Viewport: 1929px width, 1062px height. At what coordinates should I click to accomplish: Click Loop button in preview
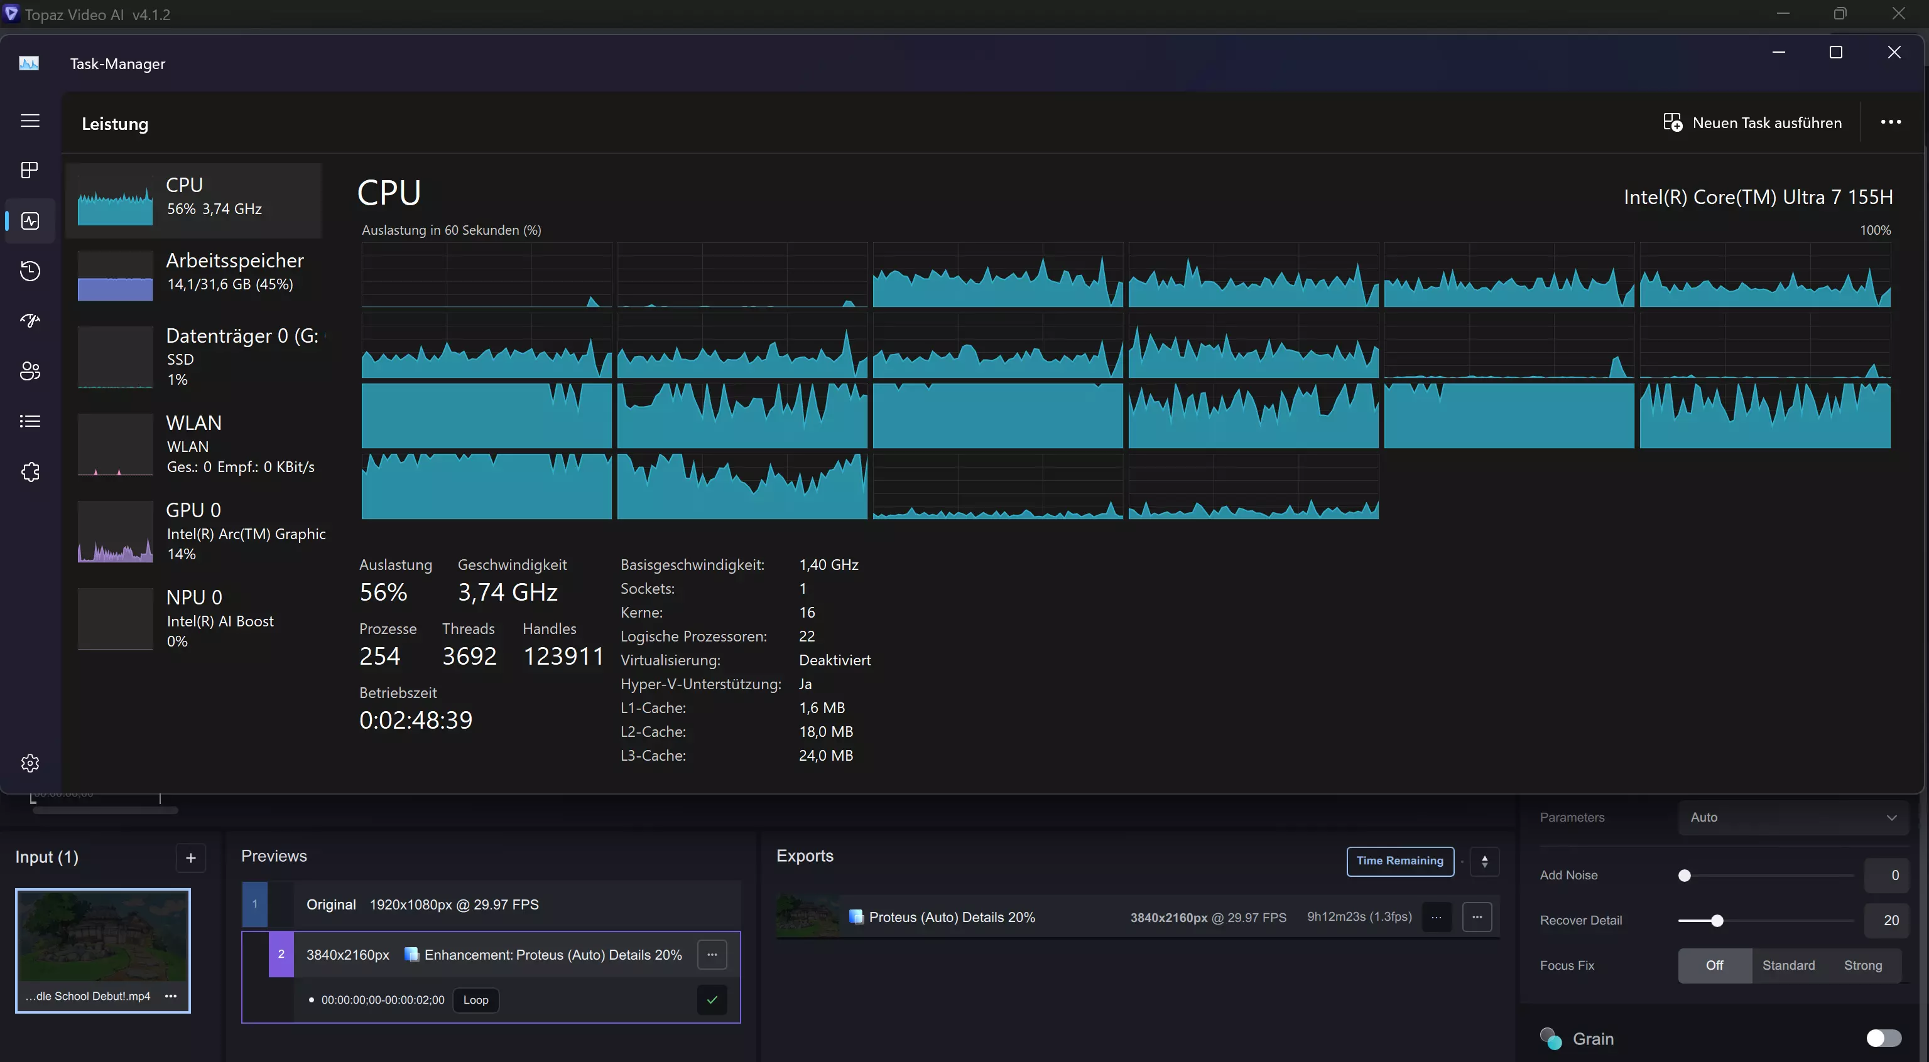[476, 1000]
